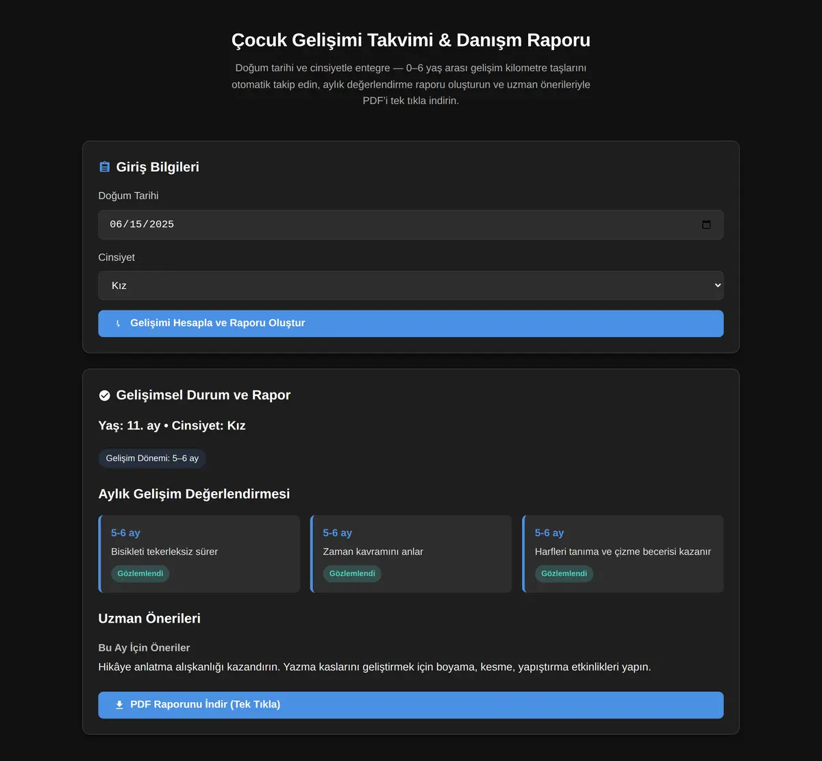Click the Doğum Tarihi date input field

411,225
